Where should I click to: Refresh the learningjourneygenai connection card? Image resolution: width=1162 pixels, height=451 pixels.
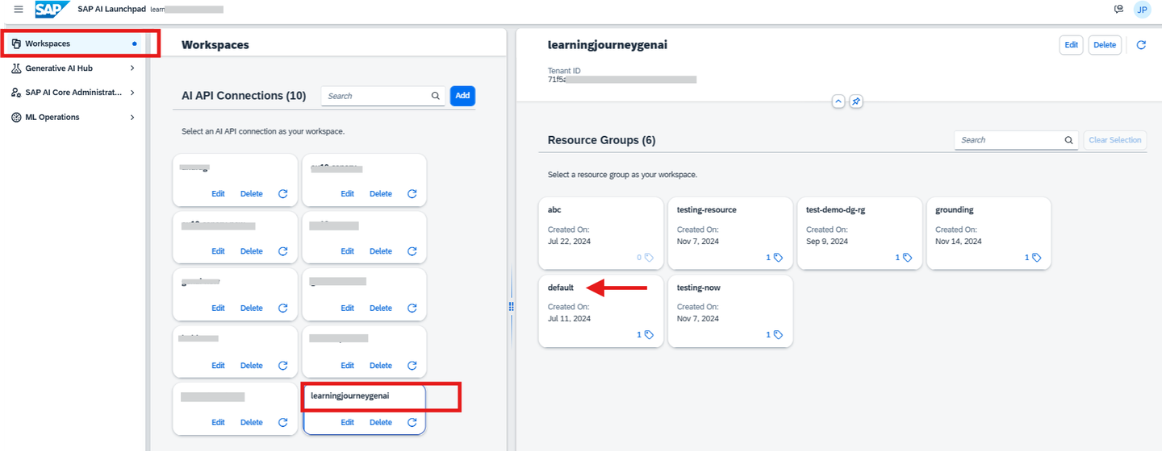412,422
